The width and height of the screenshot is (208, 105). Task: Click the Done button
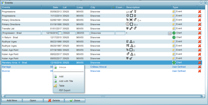[75, 101]
